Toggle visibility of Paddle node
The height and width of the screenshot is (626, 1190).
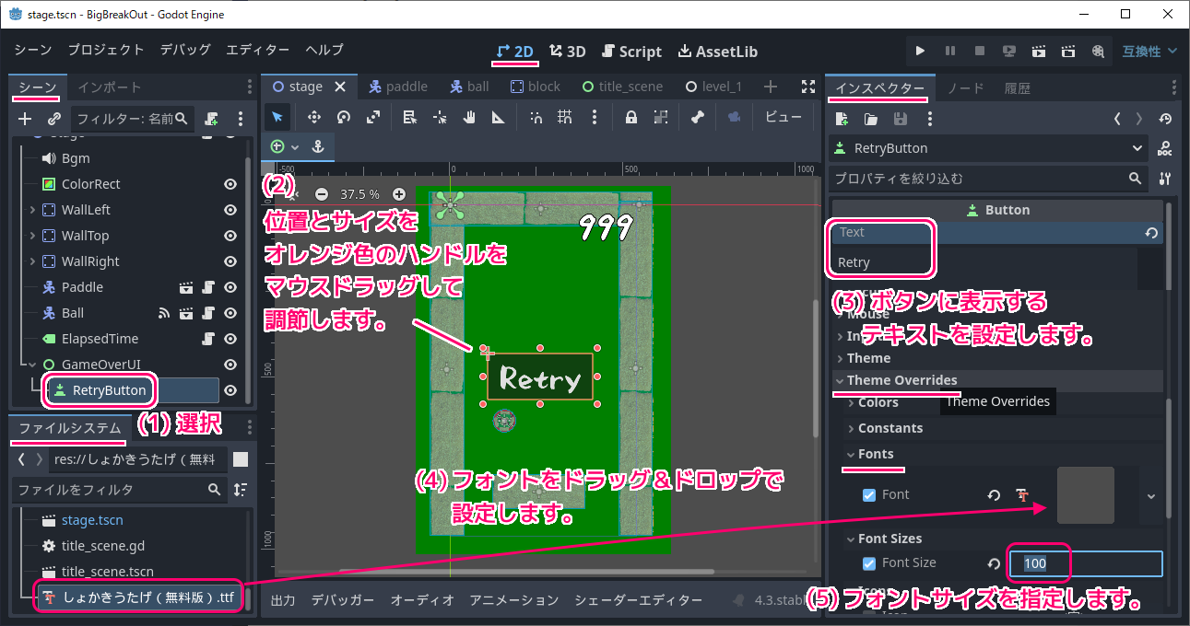[230, 287]
